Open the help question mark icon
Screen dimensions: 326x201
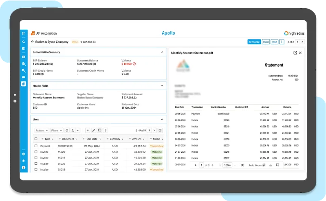[x=24, y=154]
